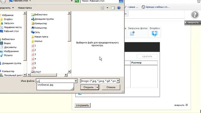Viewport: 201px width, 113px height.
Task: Expand the Открыть button dropdown arrow
Action: pyautogui.click(x=97, y=87)
